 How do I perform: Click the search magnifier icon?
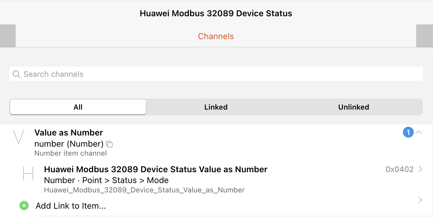(x=17, y=74)
